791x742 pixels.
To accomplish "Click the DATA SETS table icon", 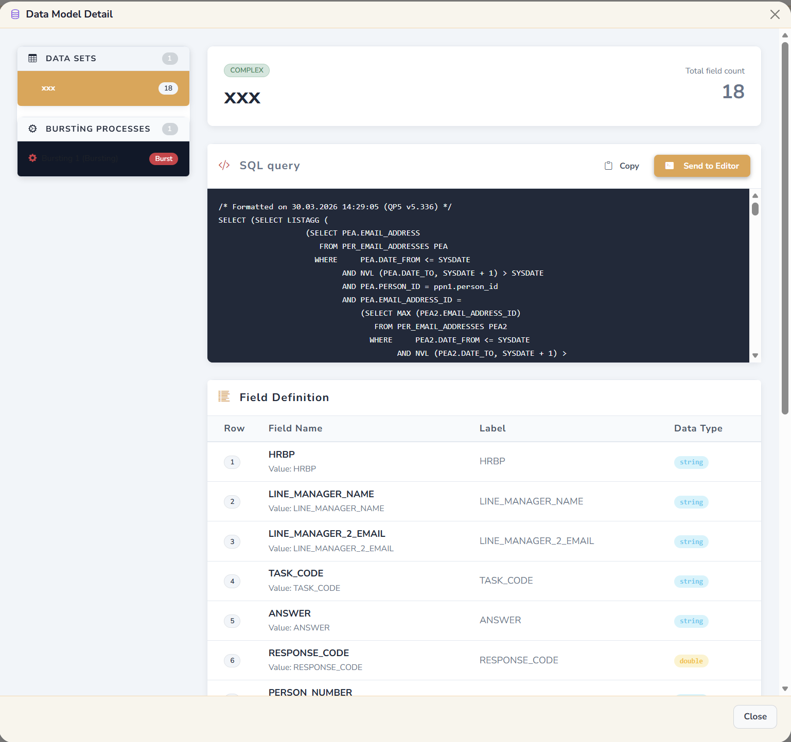I will (x=32, y=58).
